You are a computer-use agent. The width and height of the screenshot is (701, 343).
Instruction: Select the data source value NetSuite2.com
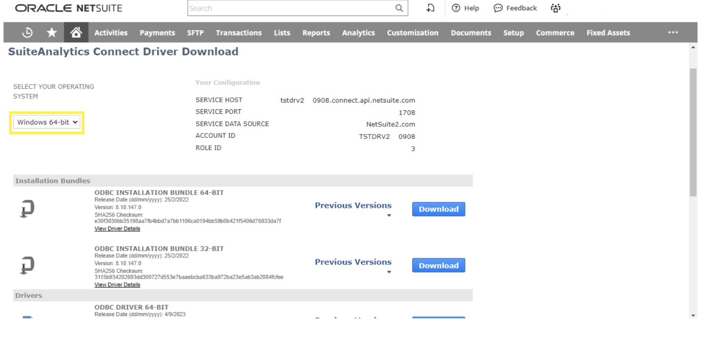click(390, 124)
